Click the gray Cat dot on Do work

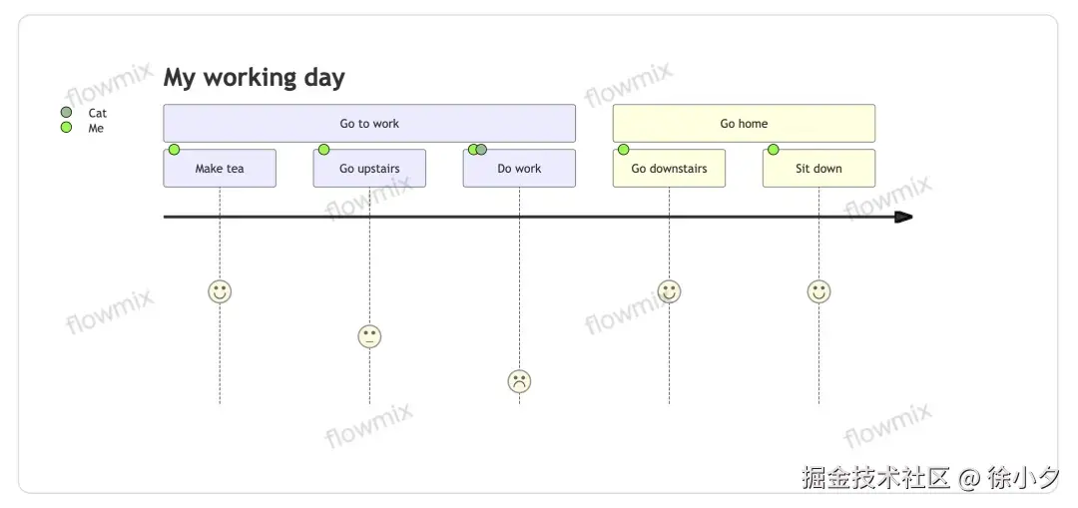tap(482, 150)
